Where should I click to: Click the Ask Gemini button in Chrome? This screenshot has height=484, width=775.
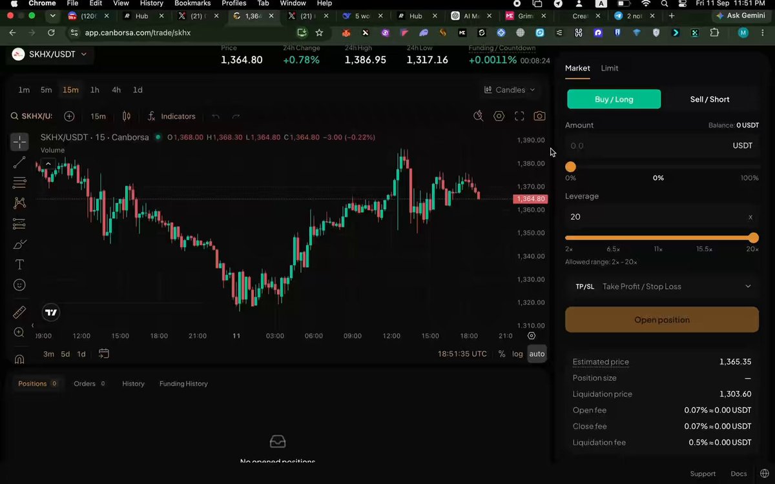point(740,15)
